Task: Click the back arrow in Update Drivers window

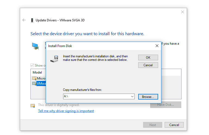Action: [x=24, y=20]
